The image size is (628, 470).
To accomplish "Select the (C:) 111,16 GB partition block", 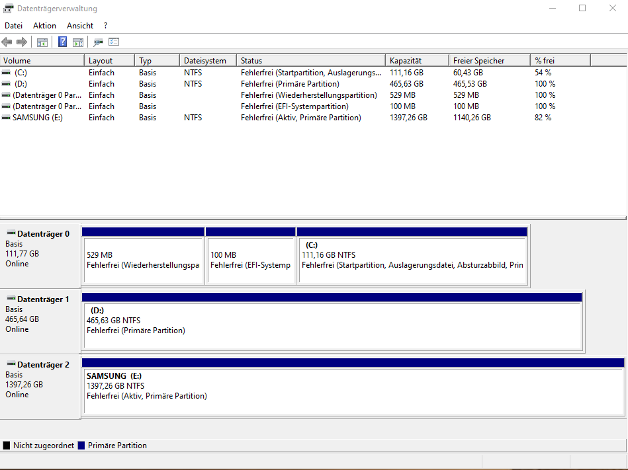I will coord(412,256).
